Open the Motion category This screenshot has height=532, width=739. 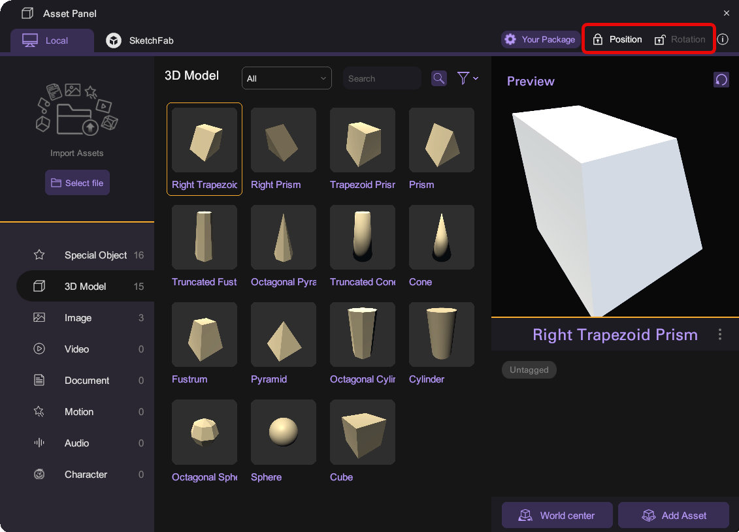(x=79, y=412)
